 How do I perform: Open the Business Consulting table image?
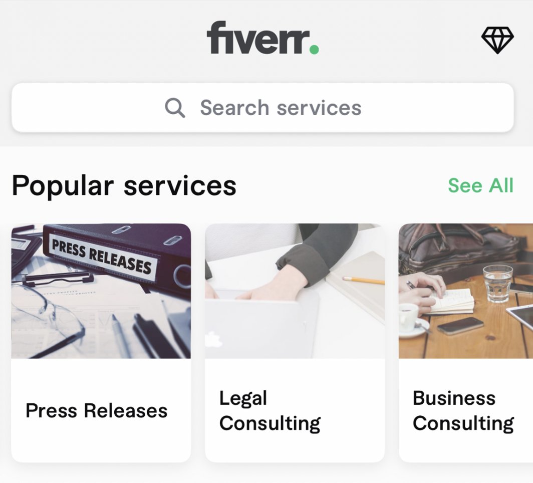[x=466, y=291]
